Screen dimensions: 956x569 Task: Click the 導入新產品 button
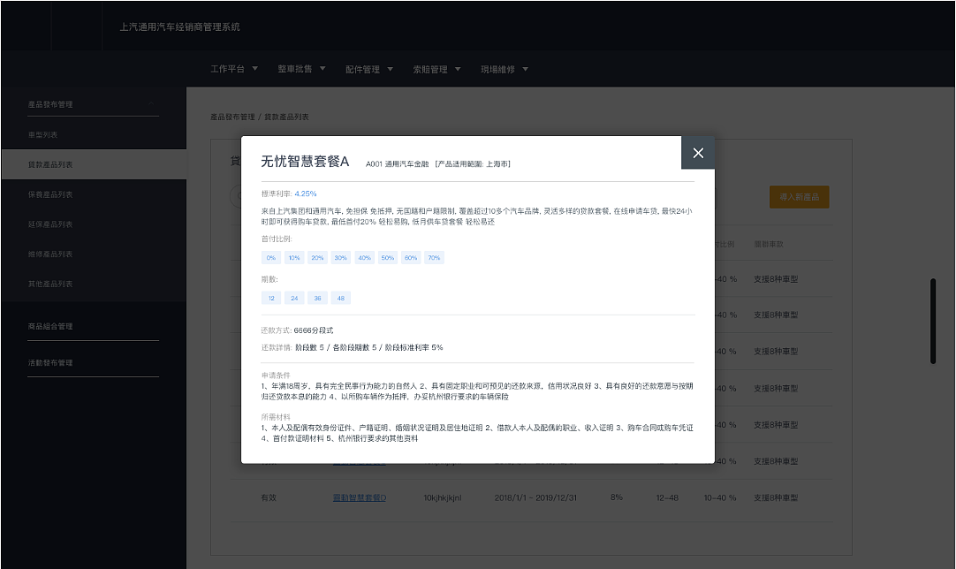click(x=798, y=197)
